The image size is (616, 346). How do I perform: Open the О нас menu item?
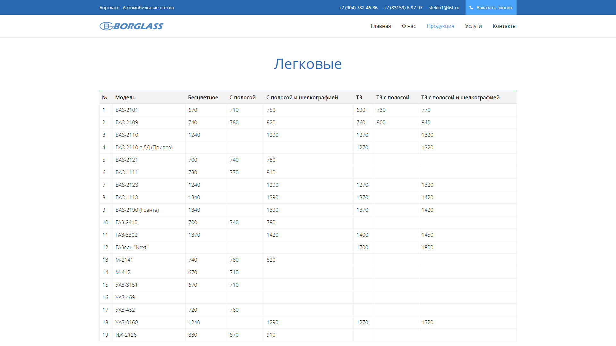click(x=409, y=26)
